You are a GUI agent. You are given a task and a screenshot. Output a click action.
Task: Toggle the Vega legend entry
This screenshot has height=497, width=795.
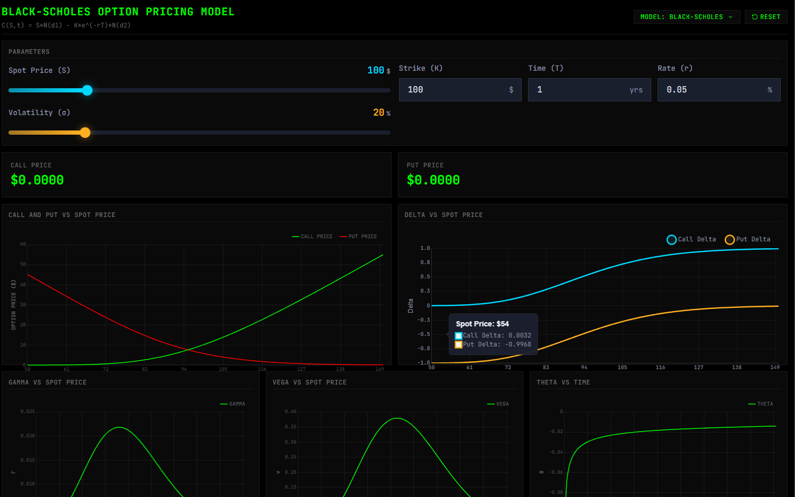click(x=498, y=404)
